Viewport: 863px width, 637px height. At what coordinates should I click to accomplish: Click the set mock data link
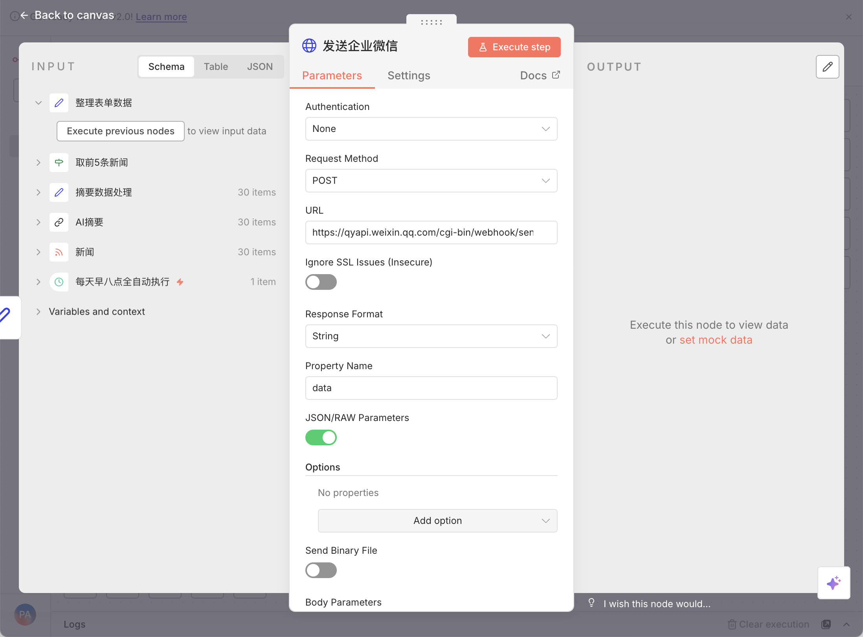tap(716, 340)
